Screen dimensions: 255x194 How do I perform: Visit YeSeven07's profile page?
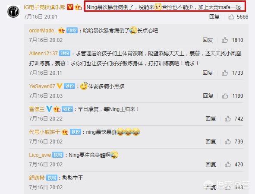[x=42, y=86]
